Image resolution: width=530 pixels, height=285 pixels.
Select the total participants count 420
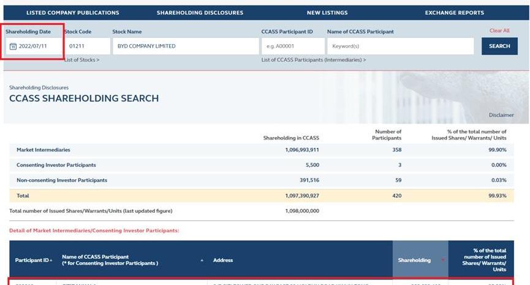397,196
